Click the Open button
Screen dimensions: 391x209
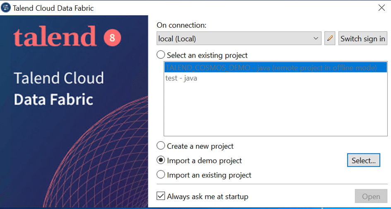371,196
